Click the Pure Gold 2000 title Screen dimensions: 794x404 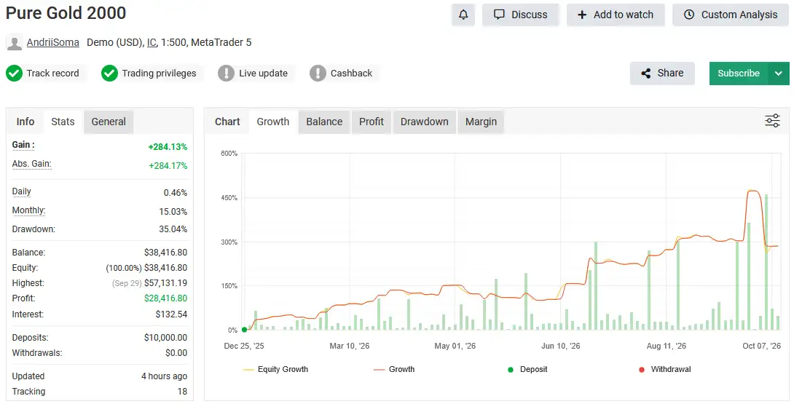pyautogui.click(x=66, y=13)
